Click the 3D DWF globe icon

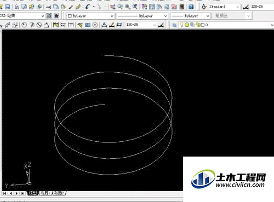39,7
